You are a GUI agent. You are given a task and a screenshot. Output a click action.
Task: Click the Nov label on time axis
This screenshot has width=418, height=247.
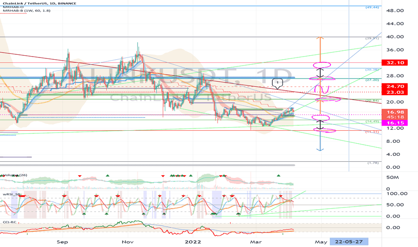coord(127,242)
